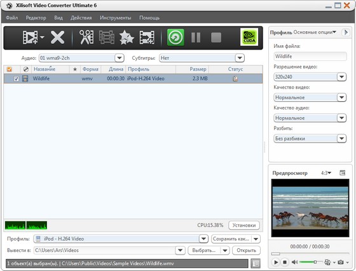The image size is (356, 271).
Task: Open the Файл menu
Action: coord(12,18)
